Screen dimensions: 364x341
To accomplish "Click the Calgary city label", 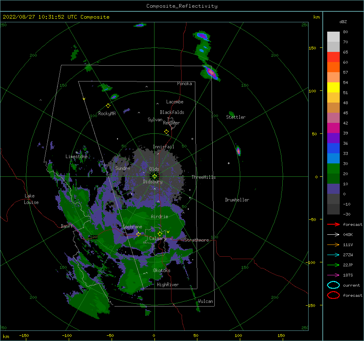I will pos(158,238).
